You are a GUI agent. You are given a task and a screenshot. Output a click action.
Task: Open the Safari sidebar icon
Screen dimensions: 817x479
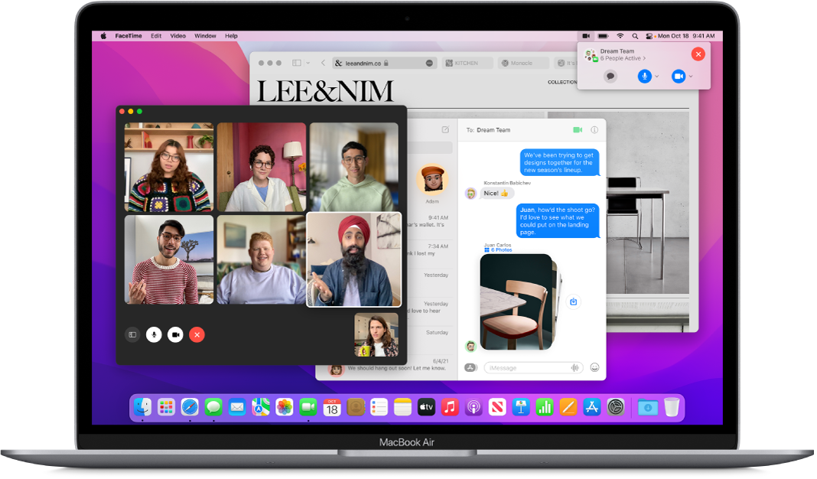click(297, 63)
